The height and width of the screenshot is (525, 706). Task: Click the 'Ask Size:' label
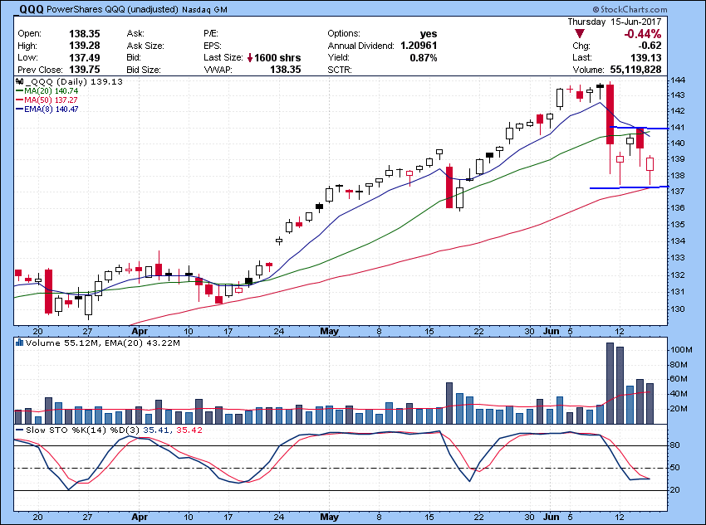[145, 46]
